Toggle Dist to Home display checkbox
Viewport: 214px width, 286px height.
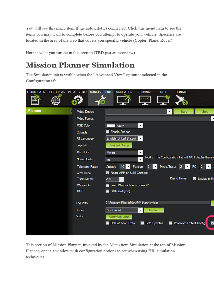tap(194, 178)
